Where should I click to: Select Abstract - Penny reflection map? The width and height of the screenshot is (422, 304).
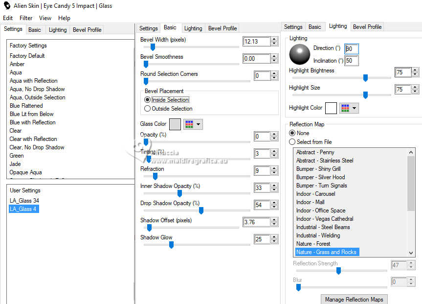(315, 152)
